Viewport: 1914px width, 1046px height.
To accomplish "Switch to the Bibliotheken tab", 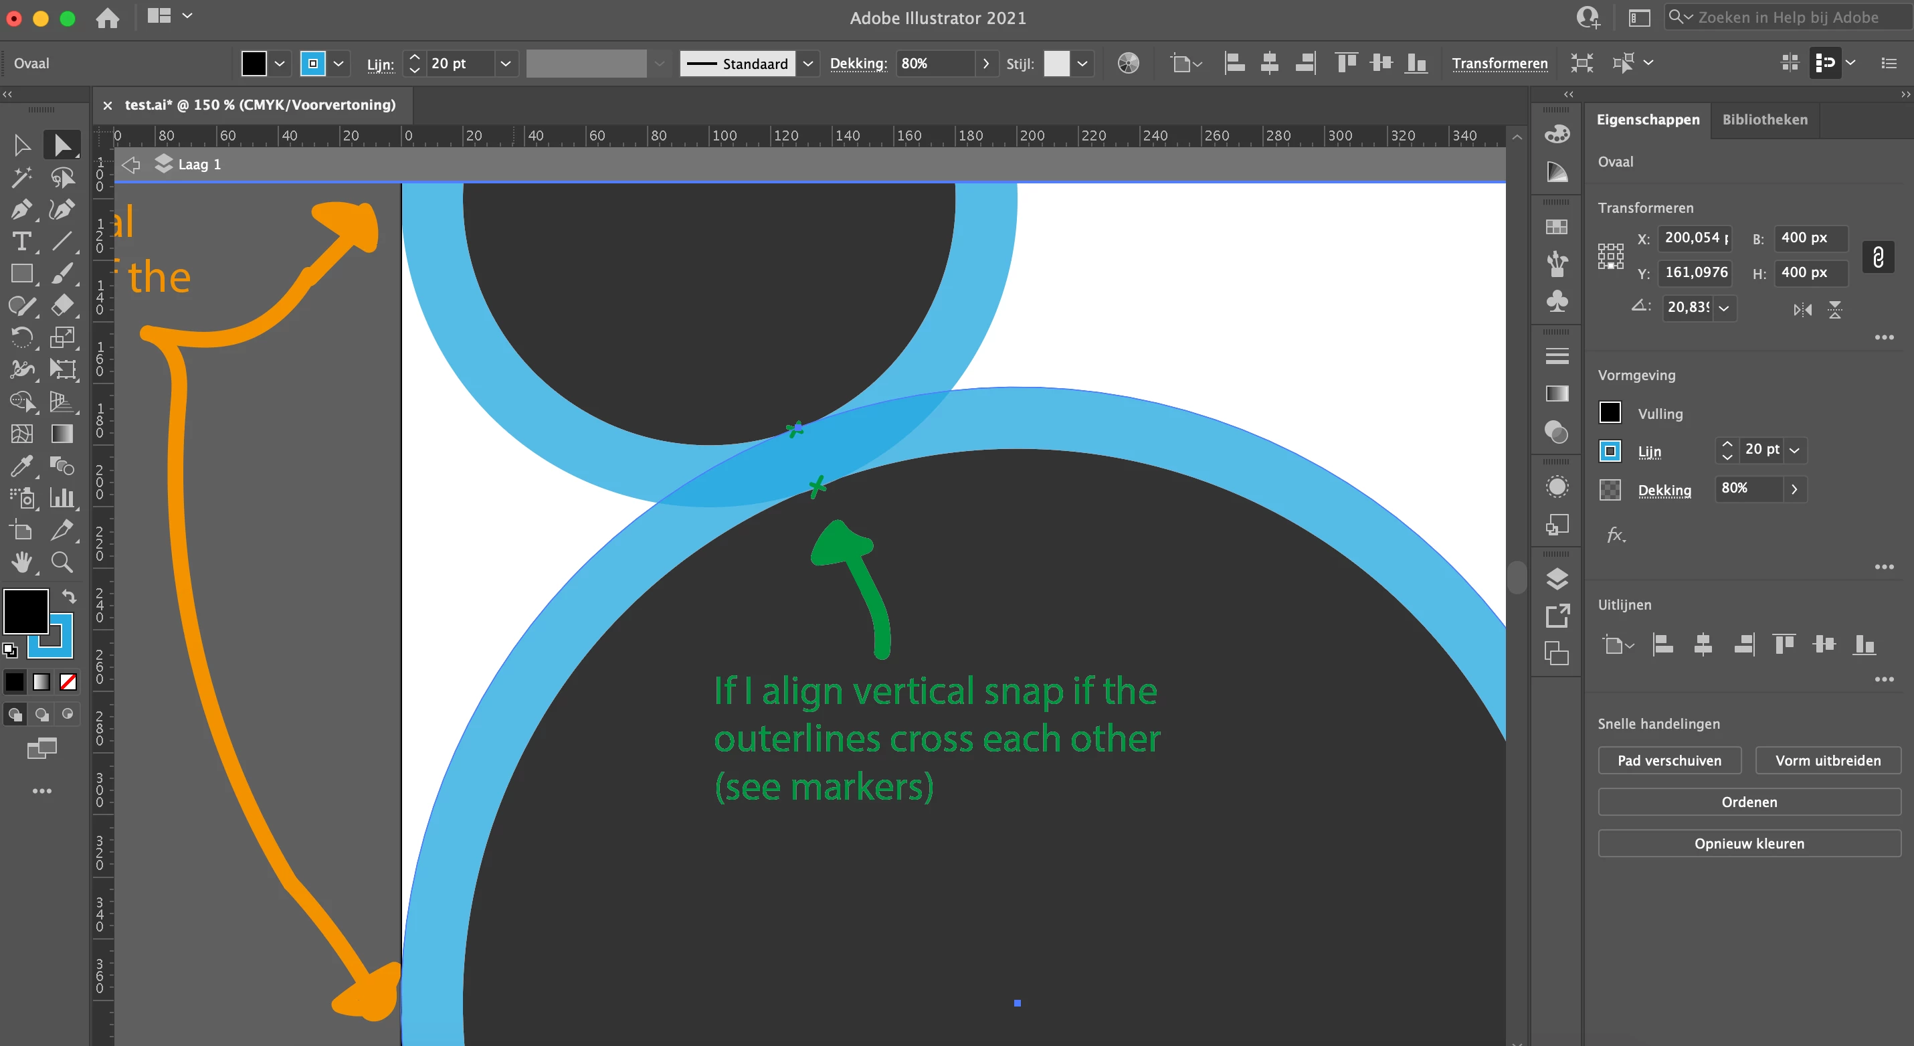I will point(1765,120).
